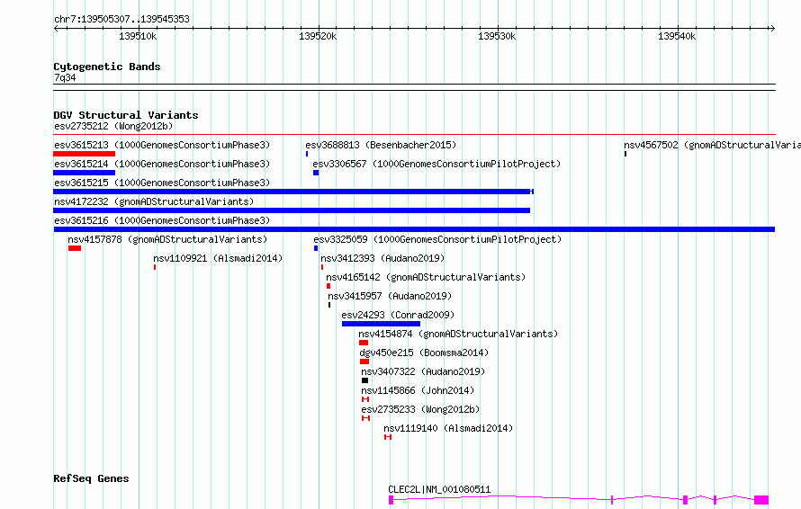Viewport: 801px width, 509px height.
Task: Click the red nsv4154874 variant block
Action: [364, 343]
